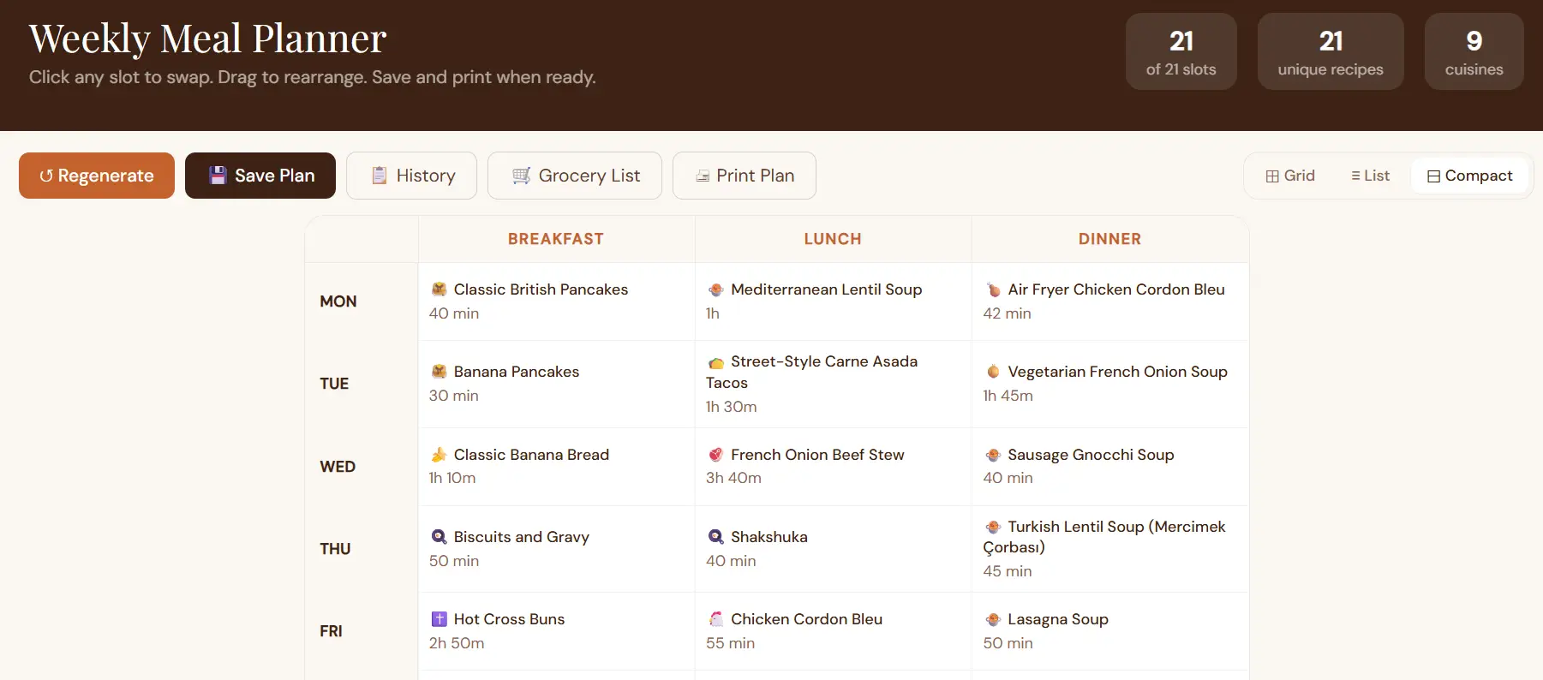Click the drumstick icon beside Air Fryer Chicken

tap(993, 289)
